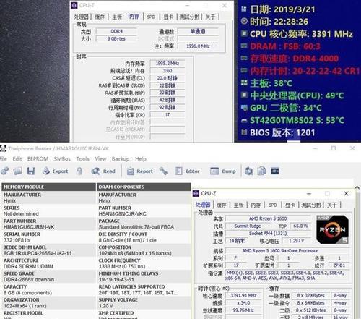The height and width of the screenshot is (319, 361).
Task: Click the Summit Ridge code name field
Action: tap(248, 226)
